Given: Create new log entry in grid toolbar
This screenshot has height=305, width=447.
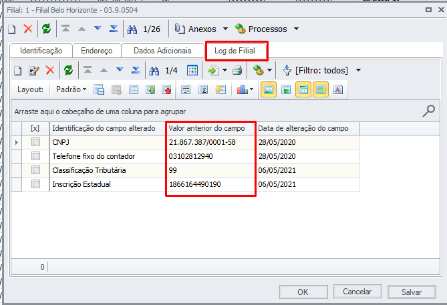Looking at the screenshot, I should (18, 70).
